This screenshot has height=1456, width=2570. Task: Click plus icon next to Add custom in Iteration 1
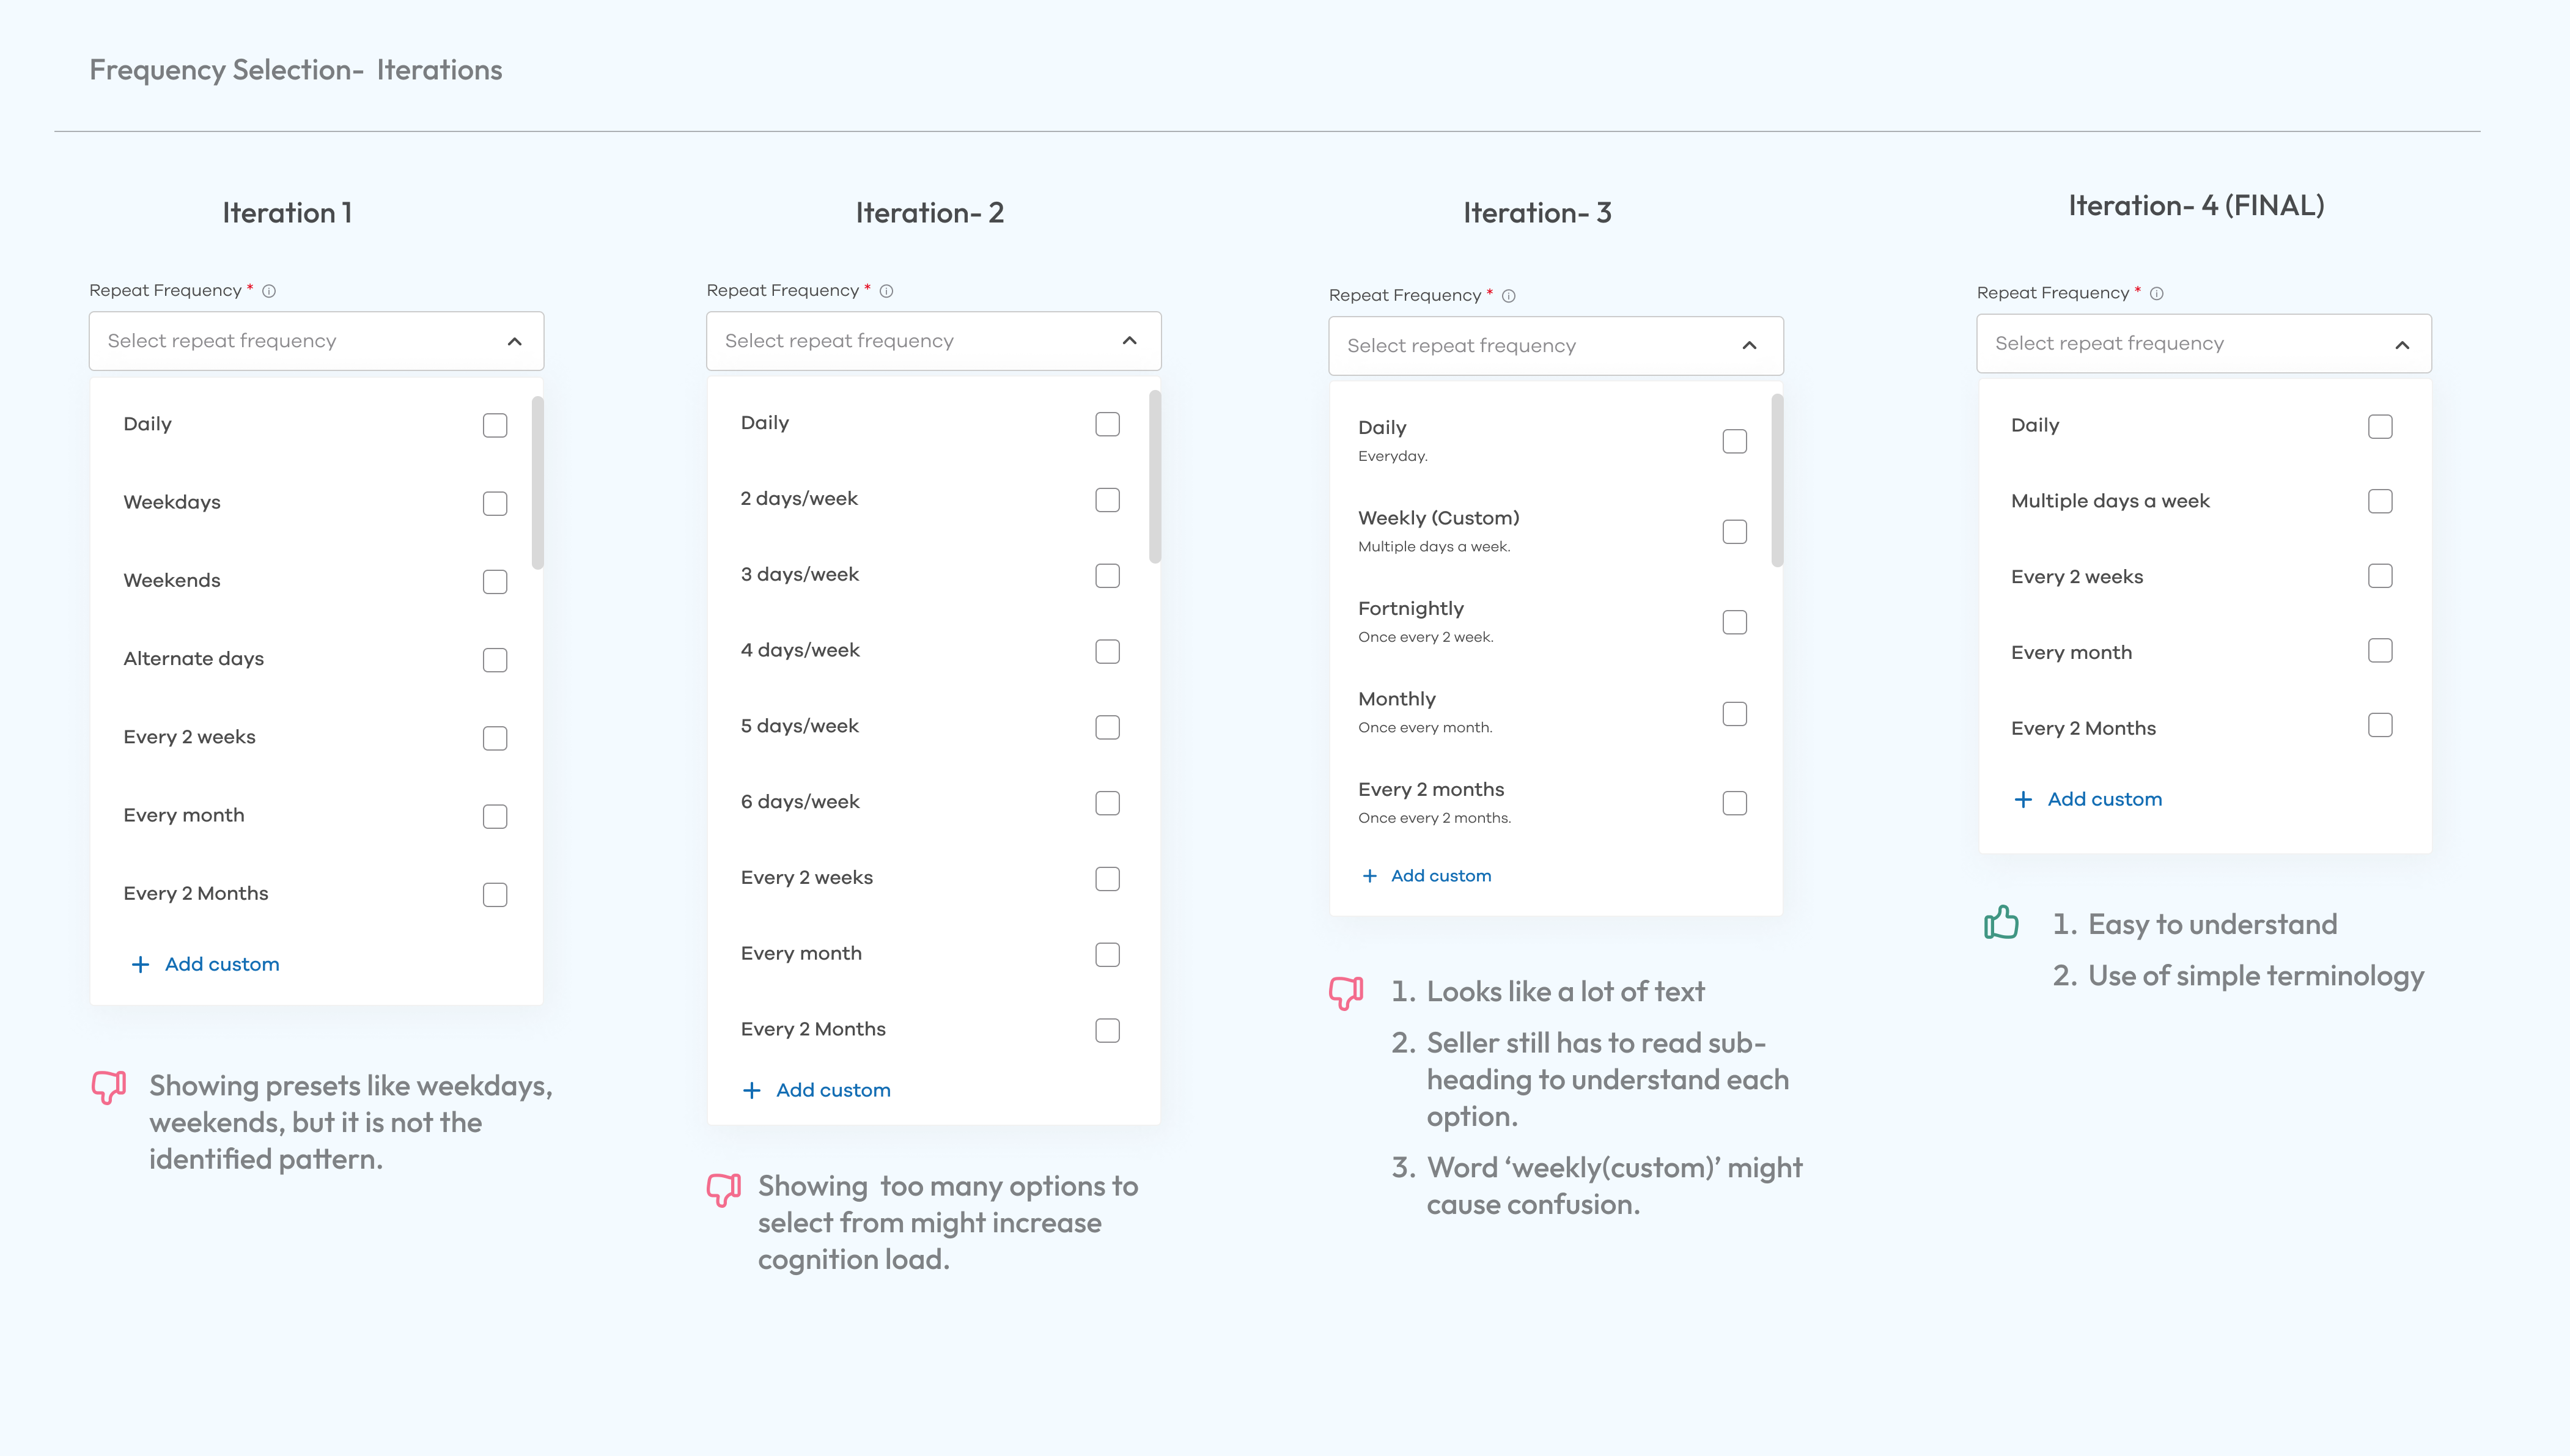click(141, 965)
